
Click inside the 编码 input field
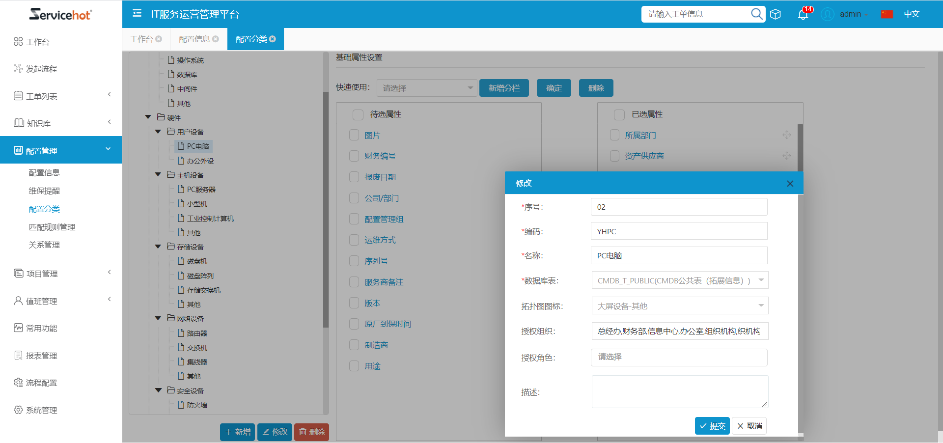[x=679, y=231]
